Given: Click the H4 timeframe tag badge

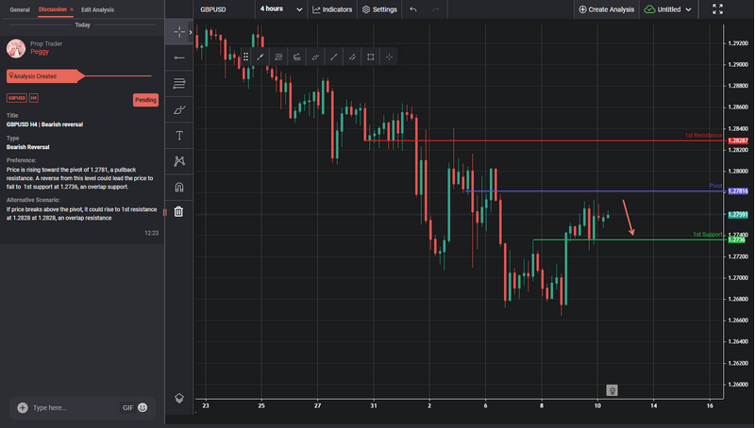Looking at the screenshot, I should pyautogui.click(x=34, y=98).
